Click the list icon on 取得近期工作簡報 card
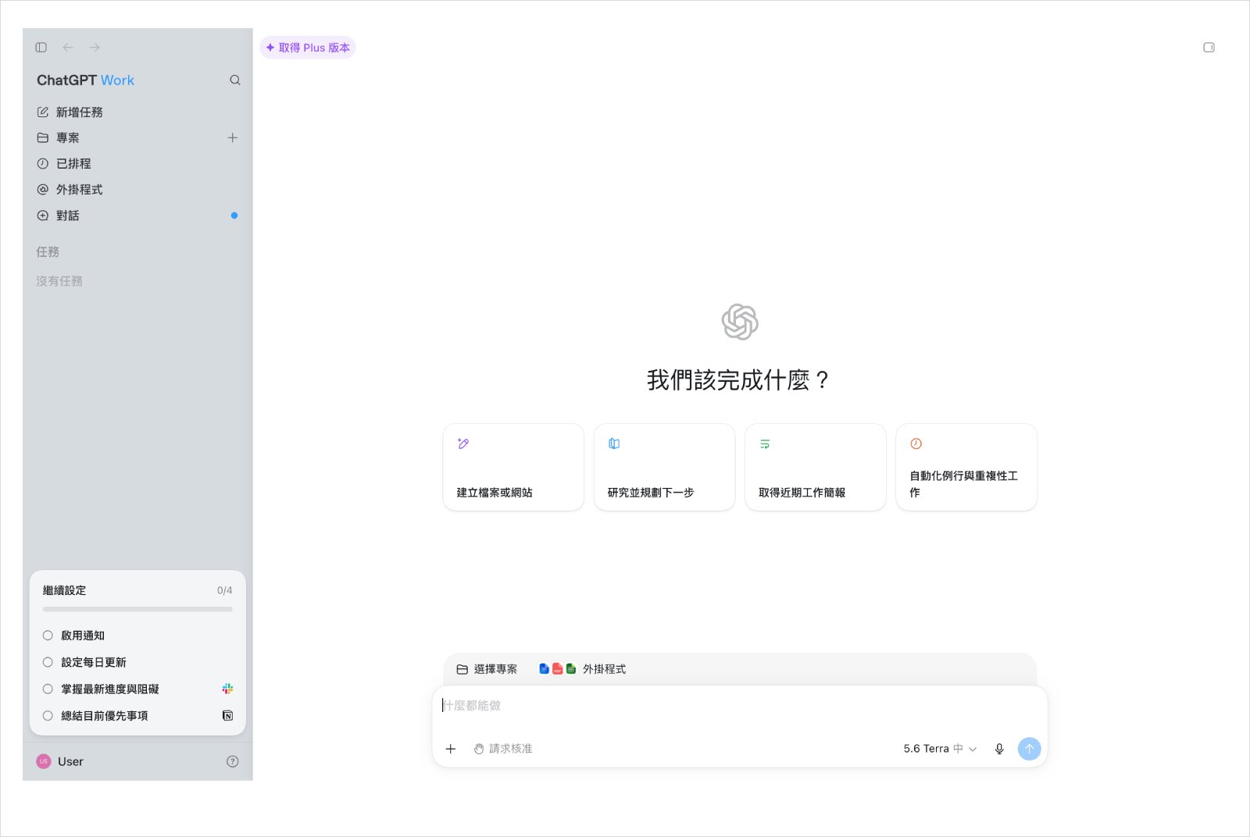The height and width of the screenshot is (837, 1250). [x=765, y=443]
